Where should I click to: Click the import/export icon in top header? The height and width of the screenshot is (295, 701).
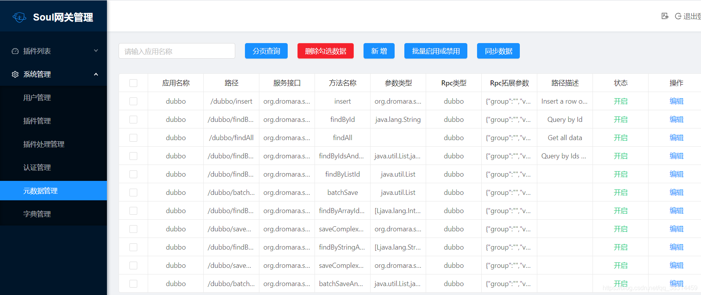665,16
